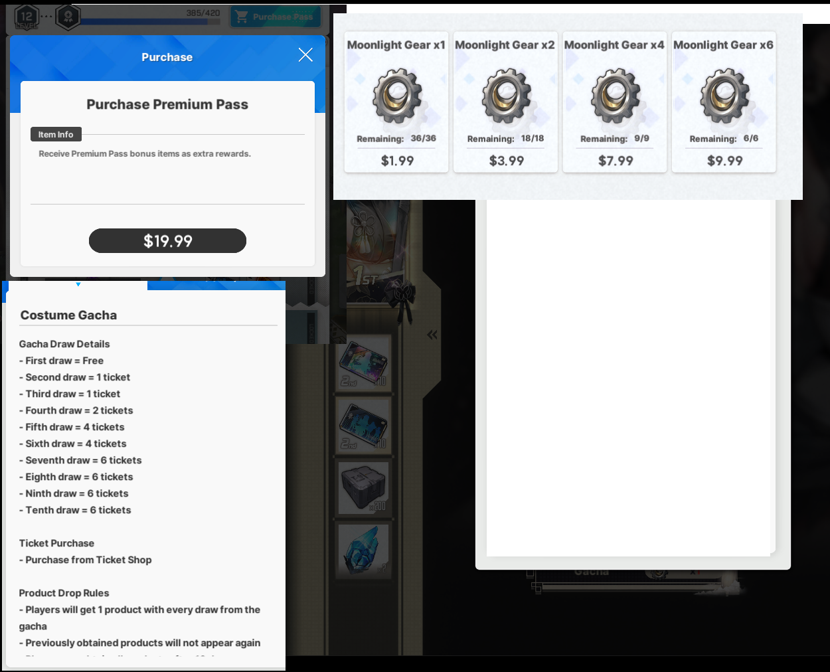Select the blue 2nd prize ticket x10

pyautogui.click(x=363, y=425)
